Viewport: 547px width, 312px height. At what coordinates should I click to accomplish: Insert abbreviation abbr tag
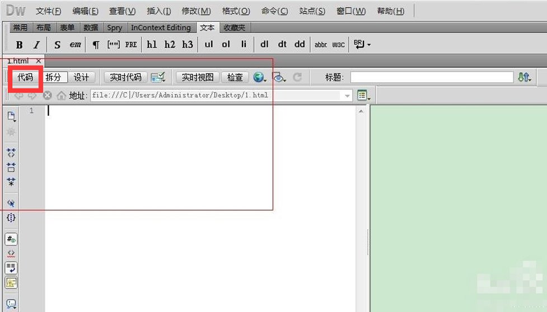(321, 45)
